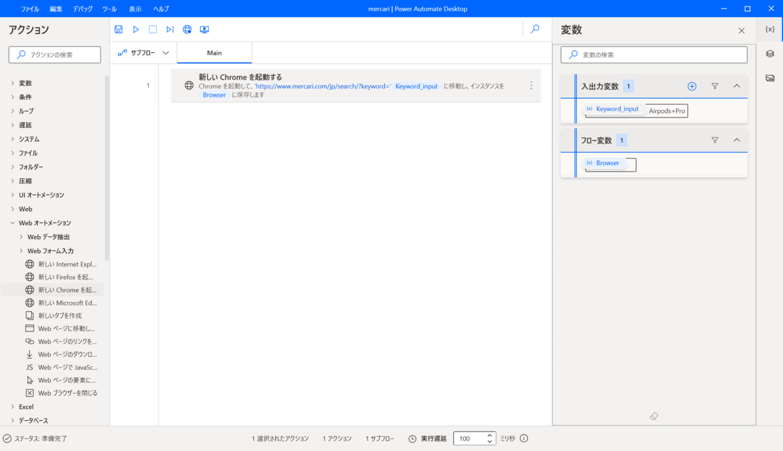Open the UI elements layers icon
783x451 pixels.
click(770, 54)
